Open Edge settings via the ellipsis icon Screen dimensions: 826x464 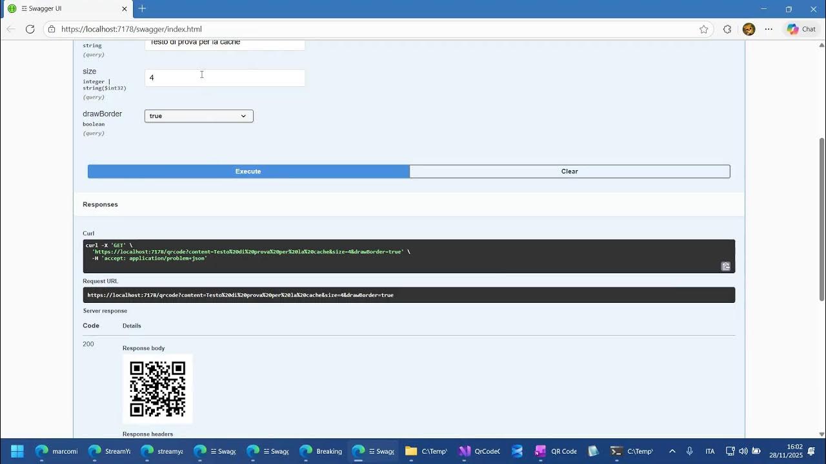point(769,29)
